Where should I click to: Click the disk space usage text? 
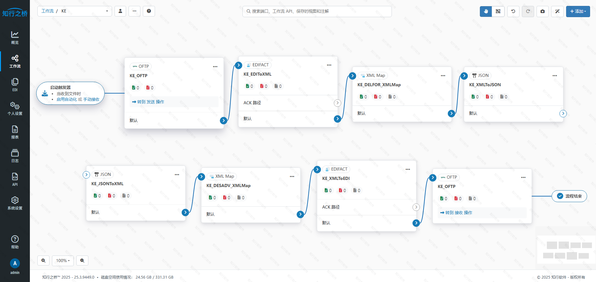tap(137, 277)
